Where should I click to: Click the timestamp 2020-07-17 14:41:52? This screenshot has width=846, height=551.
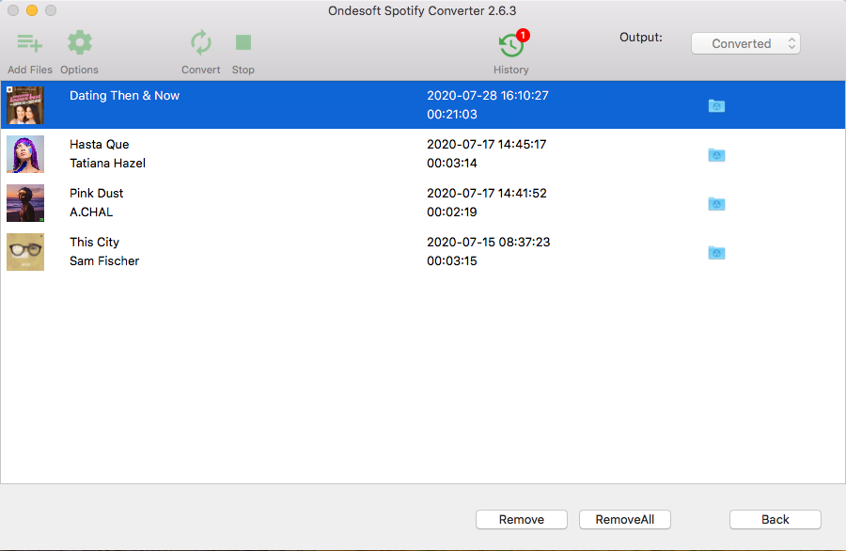pos(487,193)
